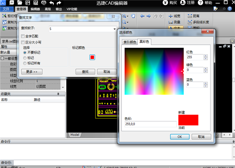Click the 查找蚊子 search text field
235x168 pixels.
tap(83, 29)
